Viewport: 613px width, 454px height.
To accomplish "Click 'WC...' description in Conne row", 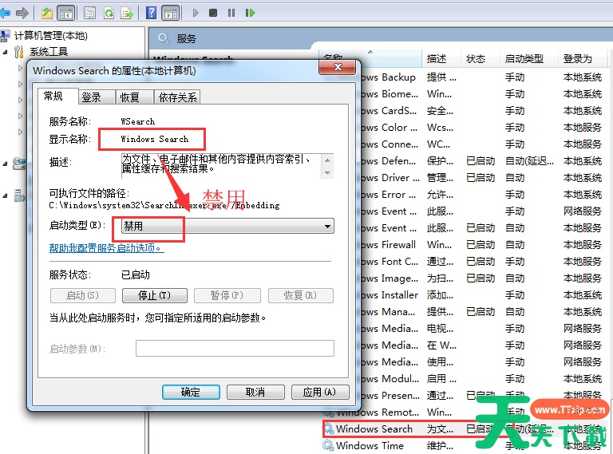I will (439, 144).
